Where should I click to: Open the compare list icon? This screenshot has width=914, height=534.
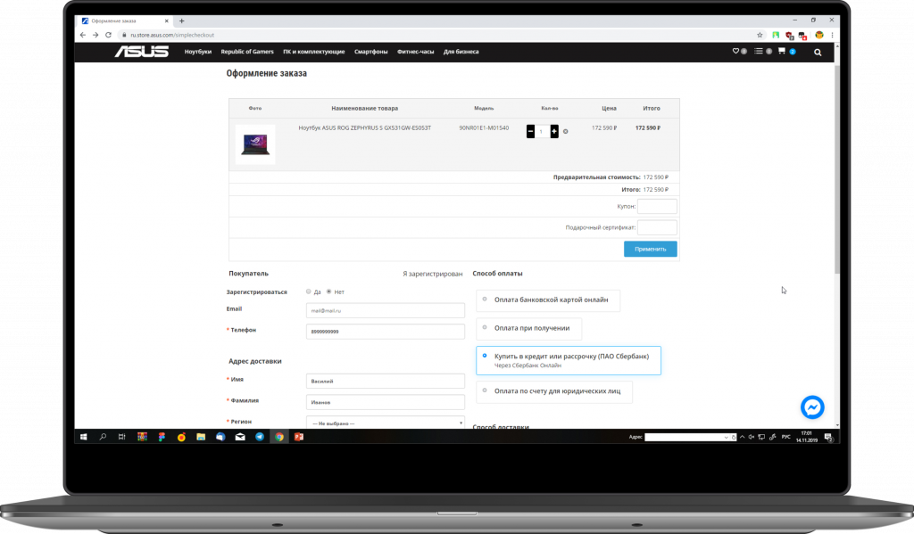point(759,51)
